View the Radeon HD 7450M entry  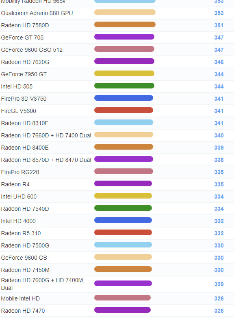click(25, 270)
